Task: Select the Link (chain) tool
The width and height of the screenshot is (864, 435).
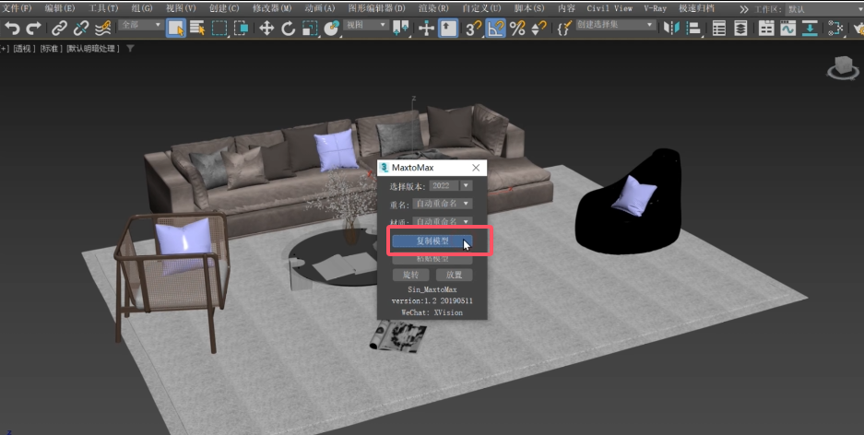Action: coord(60,28)
